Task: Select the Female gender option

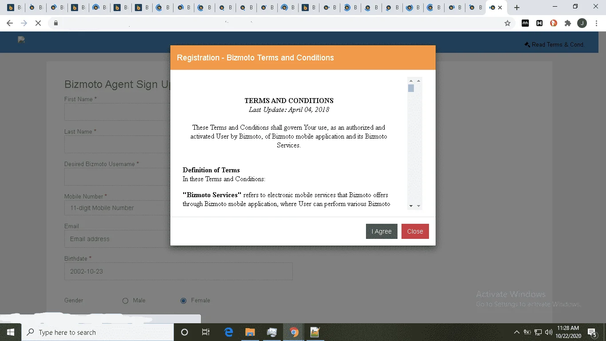Action: 183,301
